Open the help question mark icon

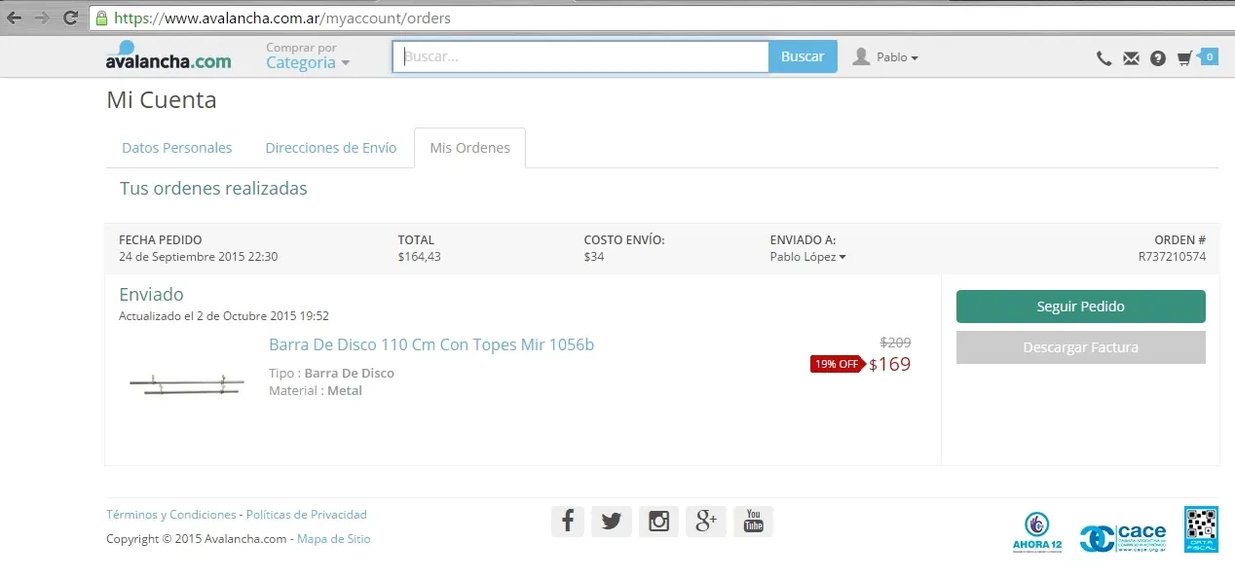1157,58
